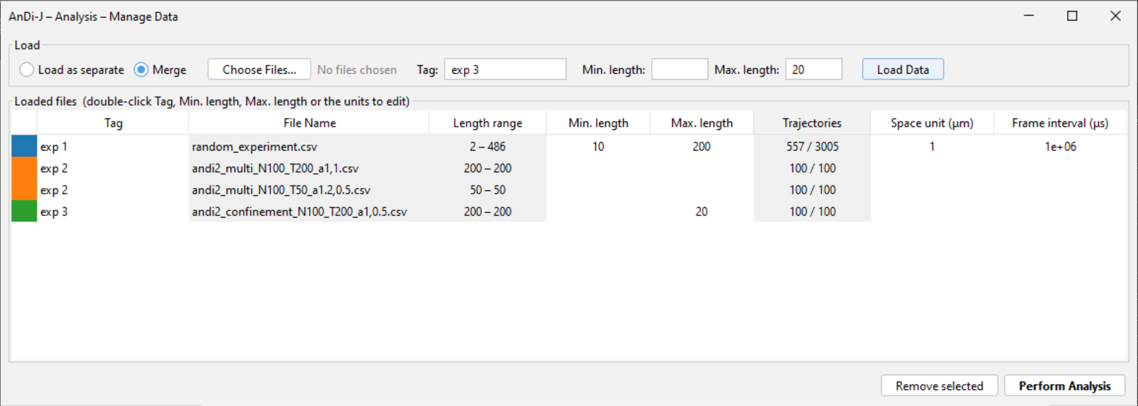Image resolution: width=1138 pixels, height=406 pixels.
Task: Click file name andi2_confinement_N100_T200_a1,0.5.csv
Action: click(x=300, y=212)
